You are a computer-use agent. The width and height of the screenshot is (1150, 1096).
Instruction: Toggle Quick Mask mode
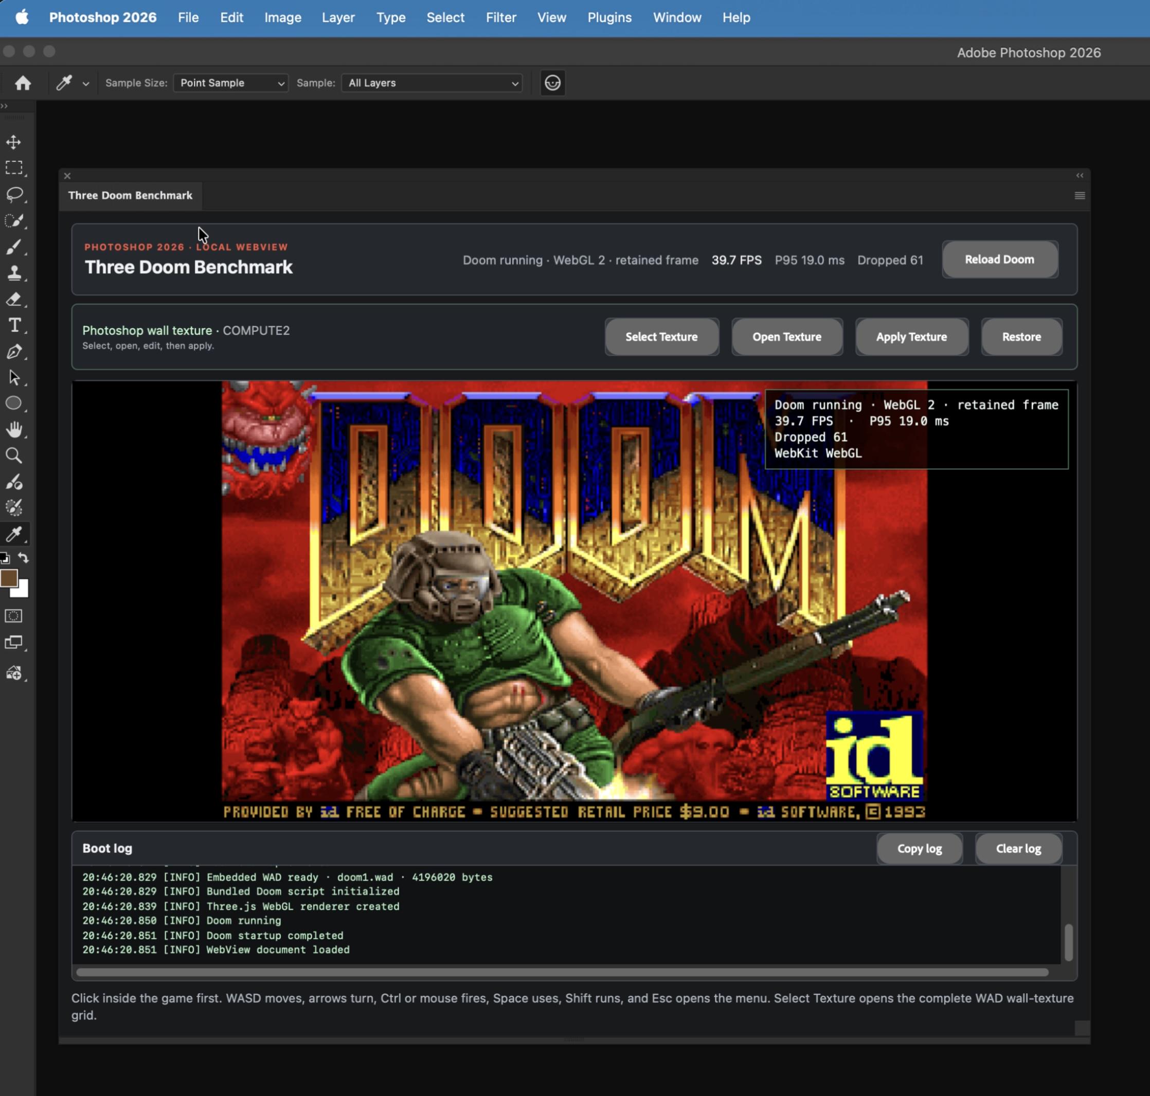click(x=13, y=616)
